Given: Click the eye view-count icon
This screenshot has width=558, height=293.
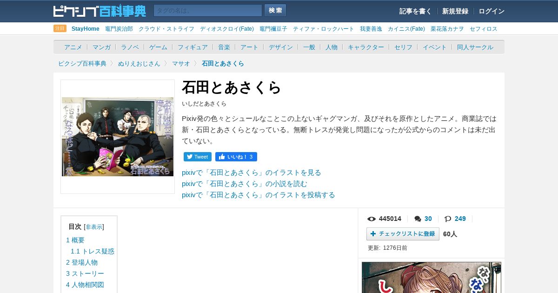Looking at the screenshot, I should click(x=372, y=219).
